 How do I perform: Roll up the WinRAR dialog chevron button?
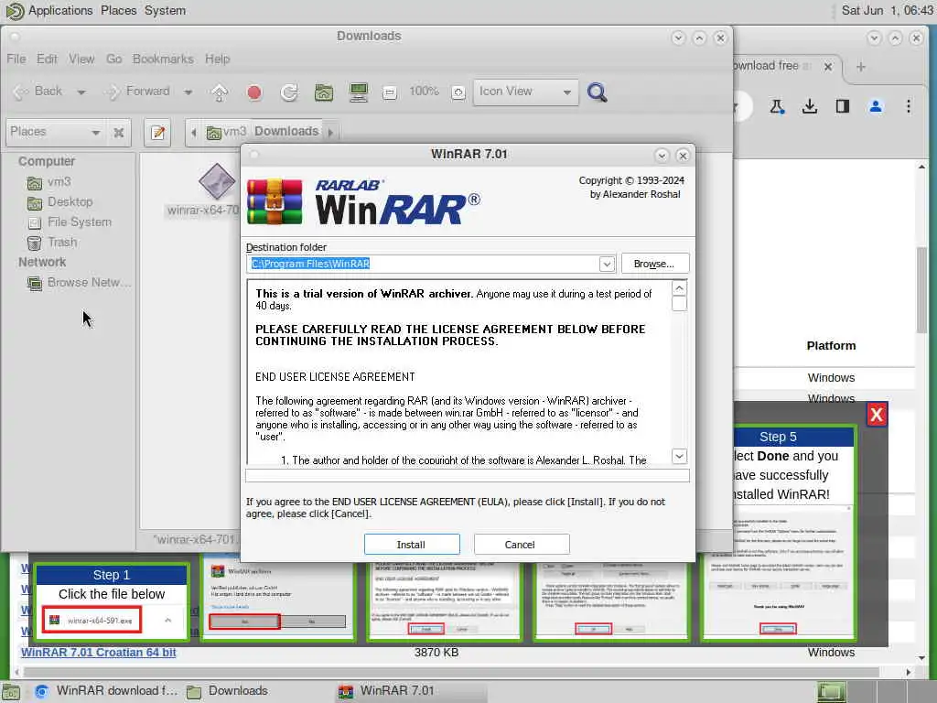(662, 156)
